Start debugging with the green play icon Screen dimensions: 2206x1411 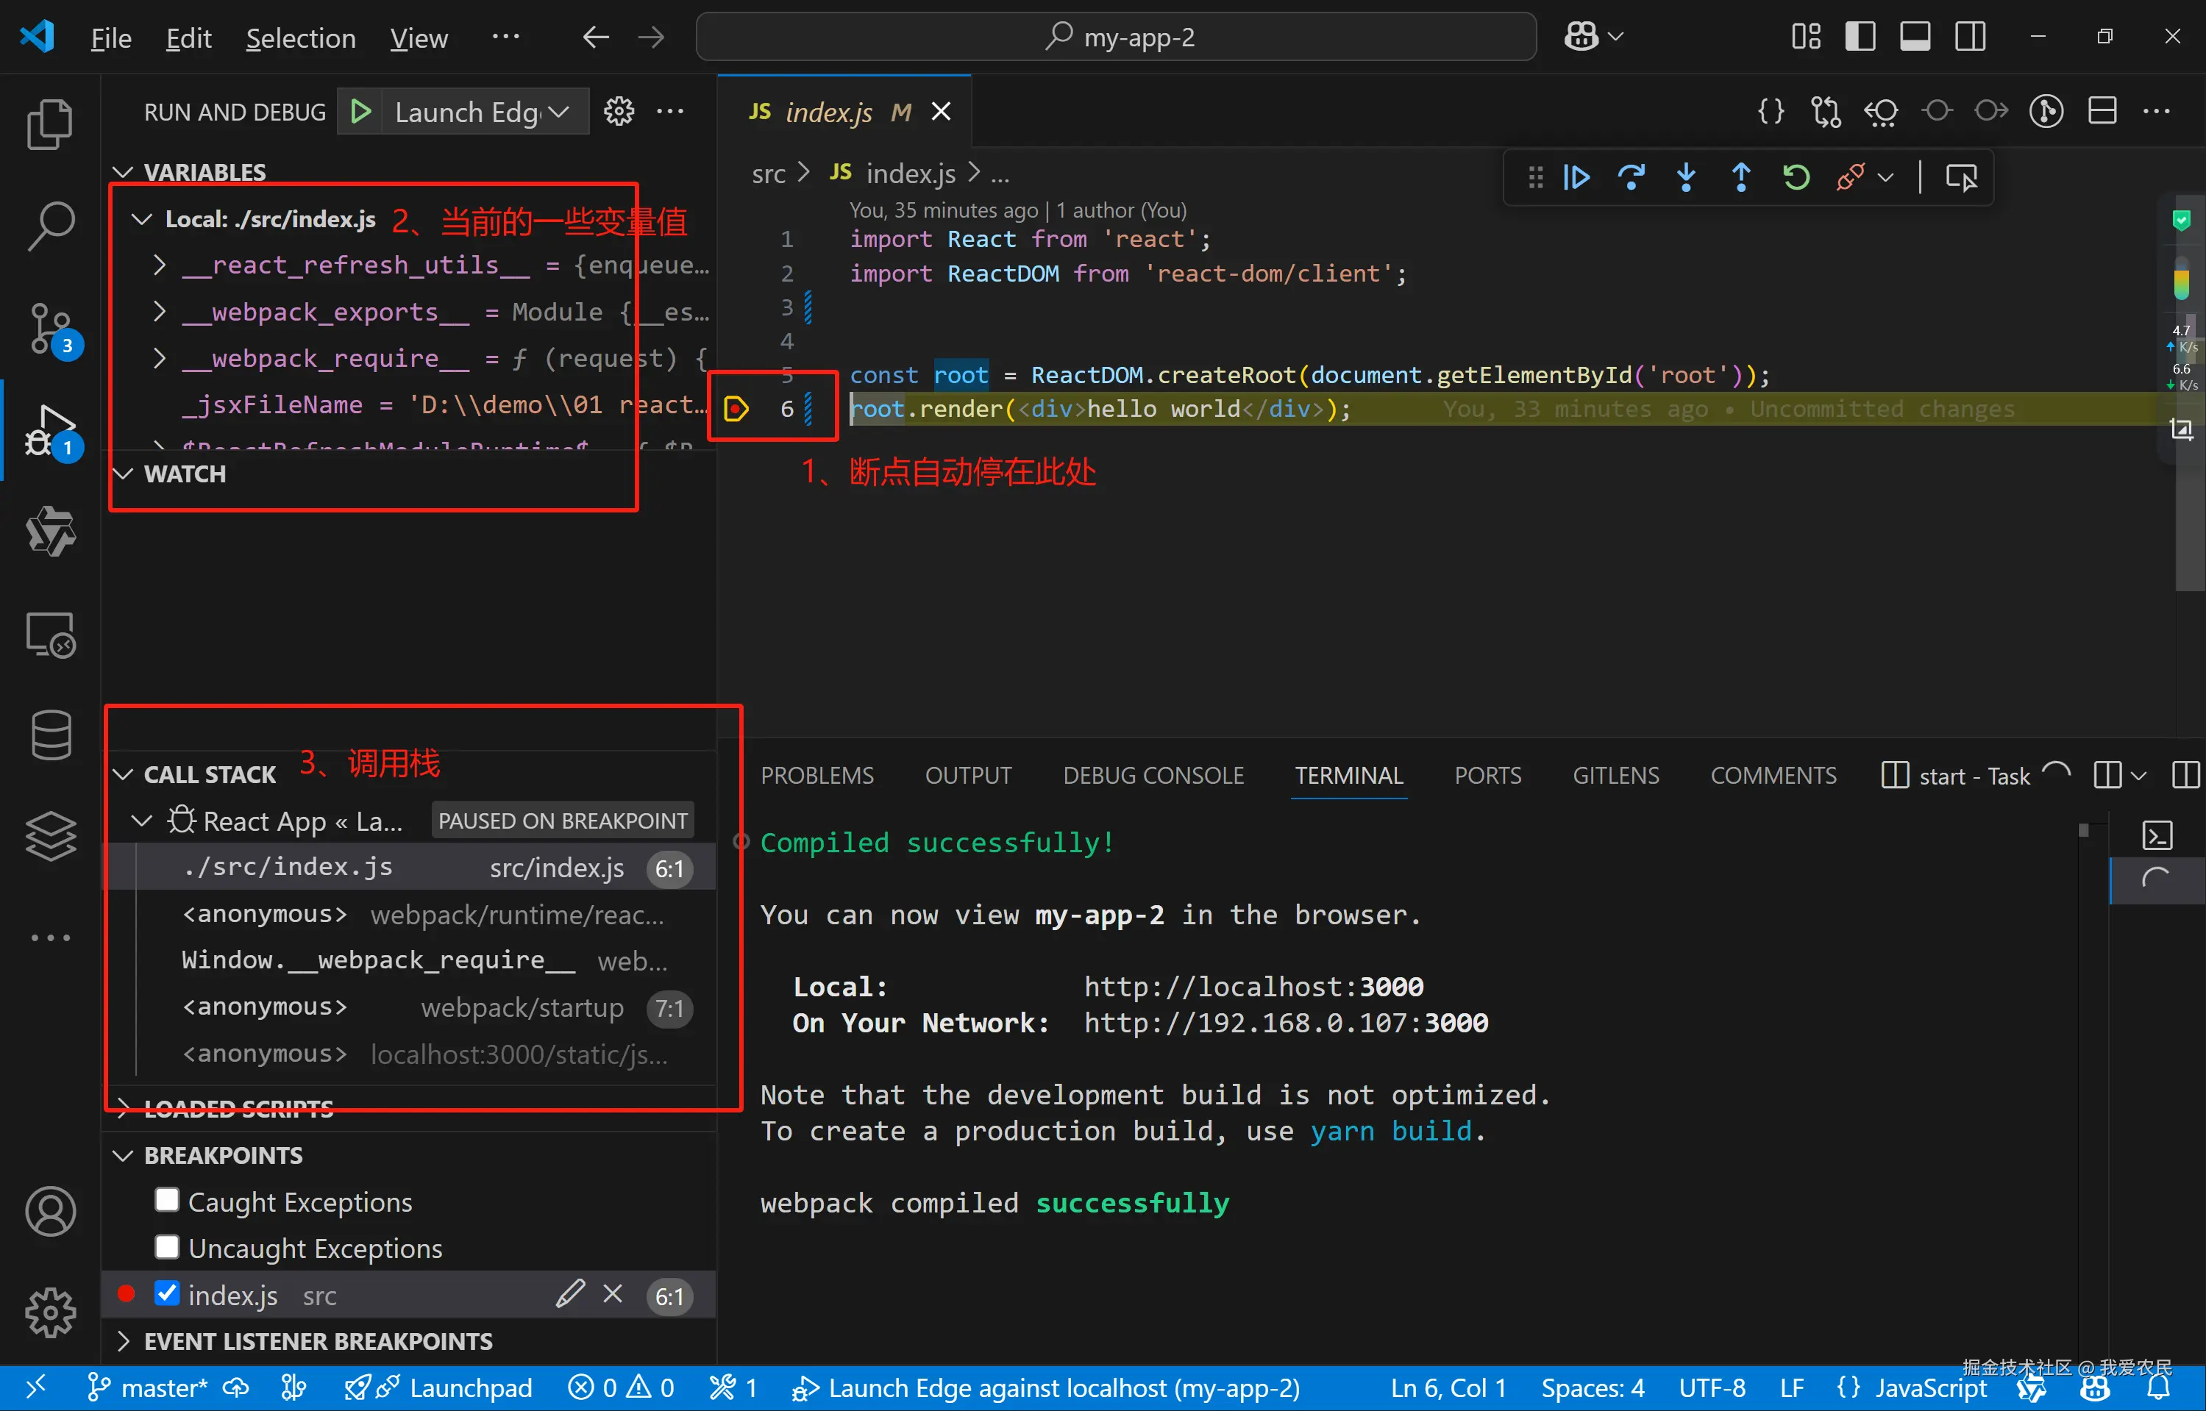tap(361, 112)
